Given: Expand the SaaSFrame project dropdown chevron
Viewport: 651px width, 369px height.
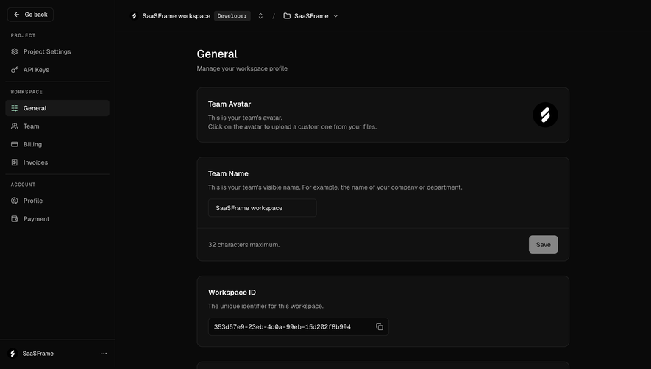Looking at the screenshot, I should [x=335, y=15].
